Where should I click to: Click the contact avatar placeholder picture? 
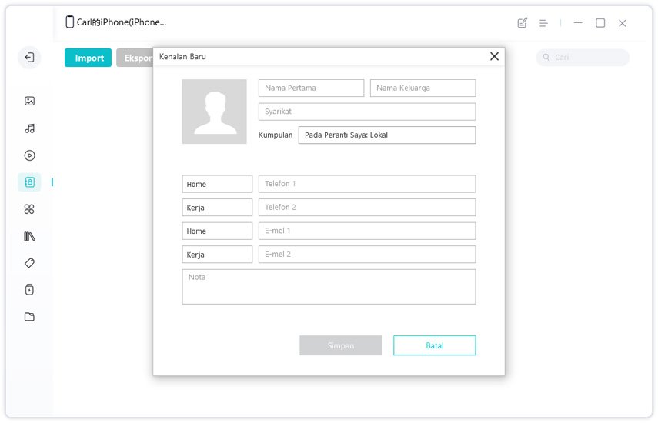[x=214, y=112]
